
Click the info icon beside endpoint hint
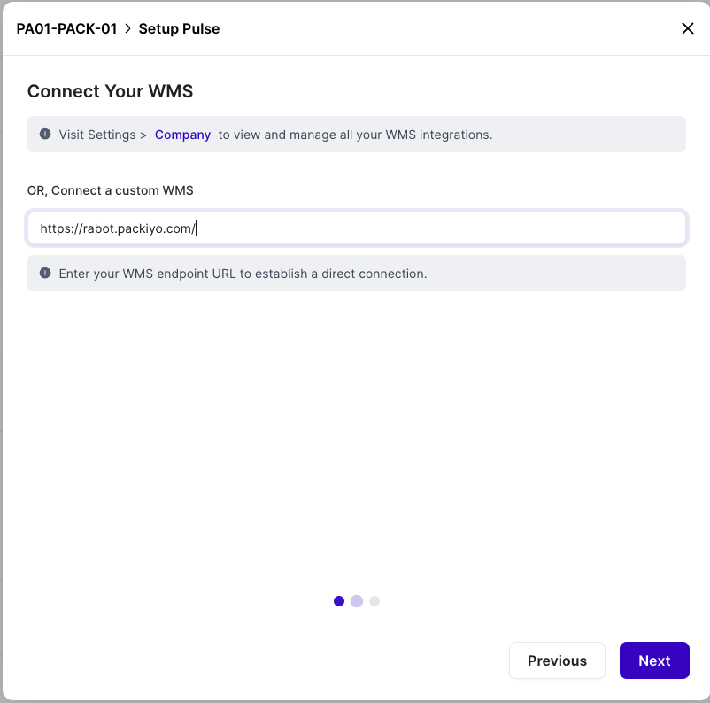(45, 273)
